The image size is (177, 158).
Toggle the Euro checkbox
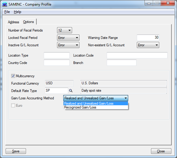tap(13, 106)
